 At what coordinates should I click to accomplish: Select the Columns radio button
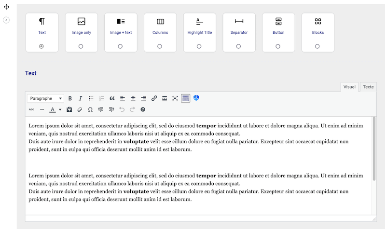[160, 46]
